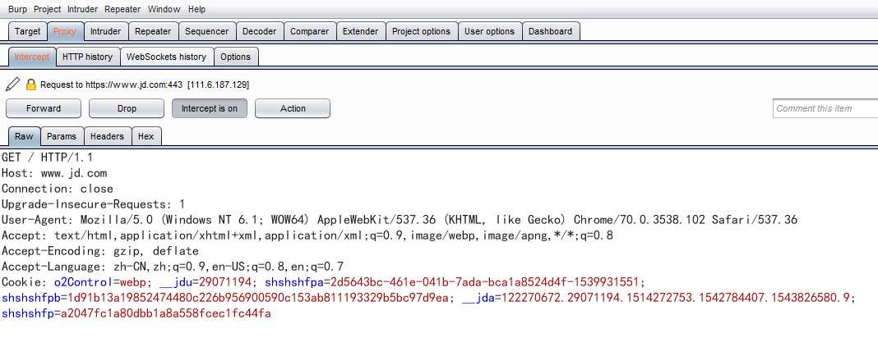Switch to the Target tab
The image size is (878, 347).
point(27,31)
